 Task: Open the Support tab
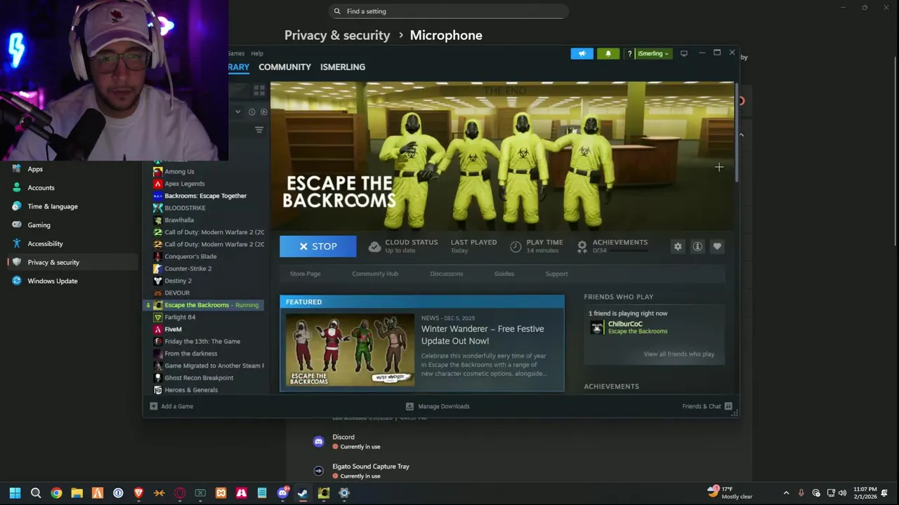[x=556, y=274]
